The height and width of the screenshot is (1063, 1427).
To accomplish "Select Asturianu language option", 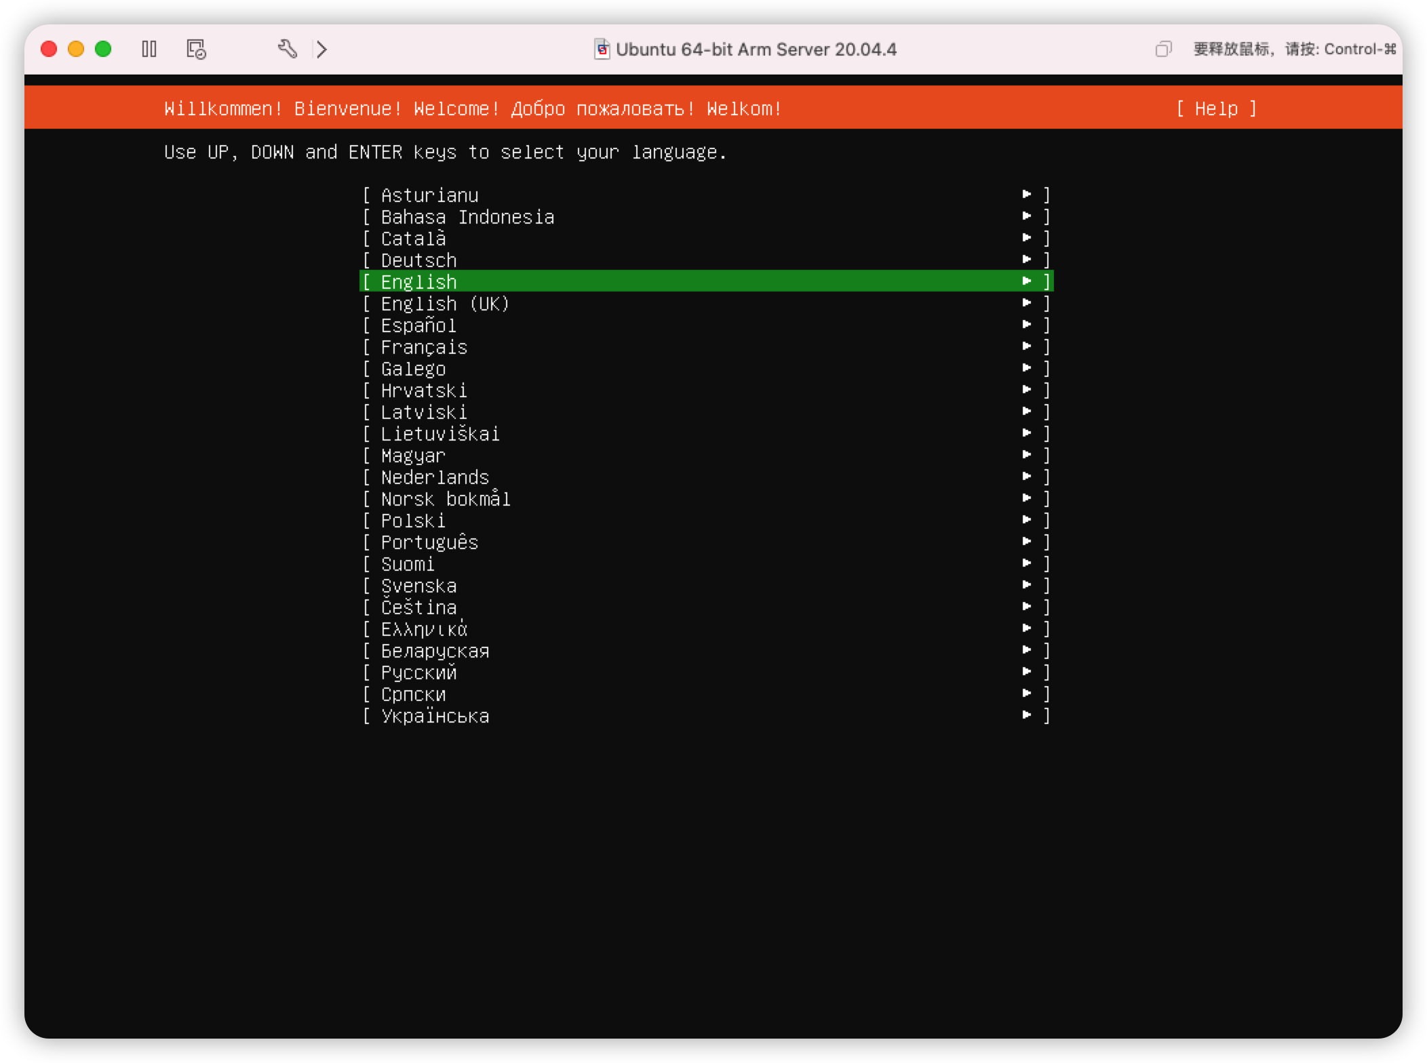I will tap(706, 195).
